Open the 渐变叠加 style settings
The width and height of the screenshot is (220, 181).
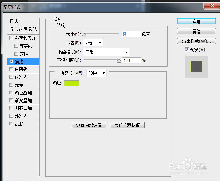(23, 100)
